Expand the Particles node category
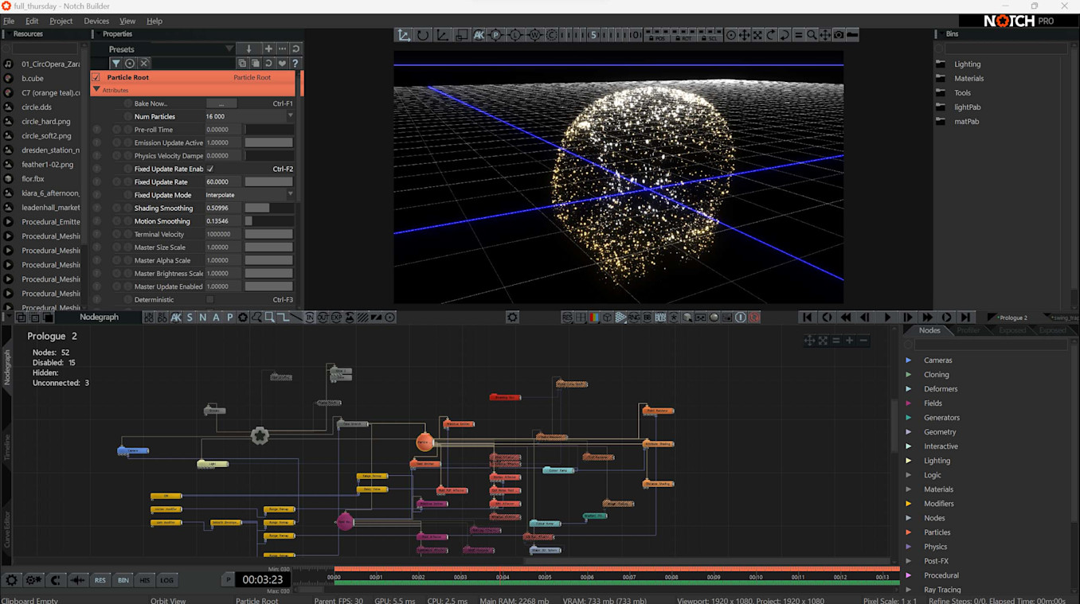1080x604 pixels. [909, 532]
